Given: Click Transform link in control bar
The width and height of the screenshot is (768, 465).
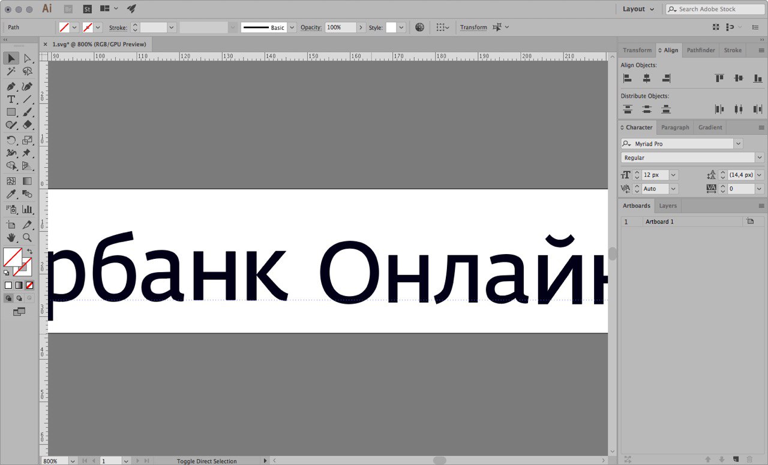Looking at the screenshot, I should 473,28.
